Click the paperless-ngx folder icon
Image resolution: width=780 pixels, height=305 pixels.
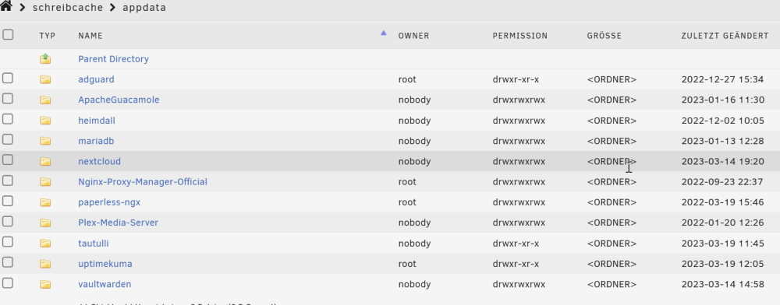pyautogui.click(x=45, y=202)
